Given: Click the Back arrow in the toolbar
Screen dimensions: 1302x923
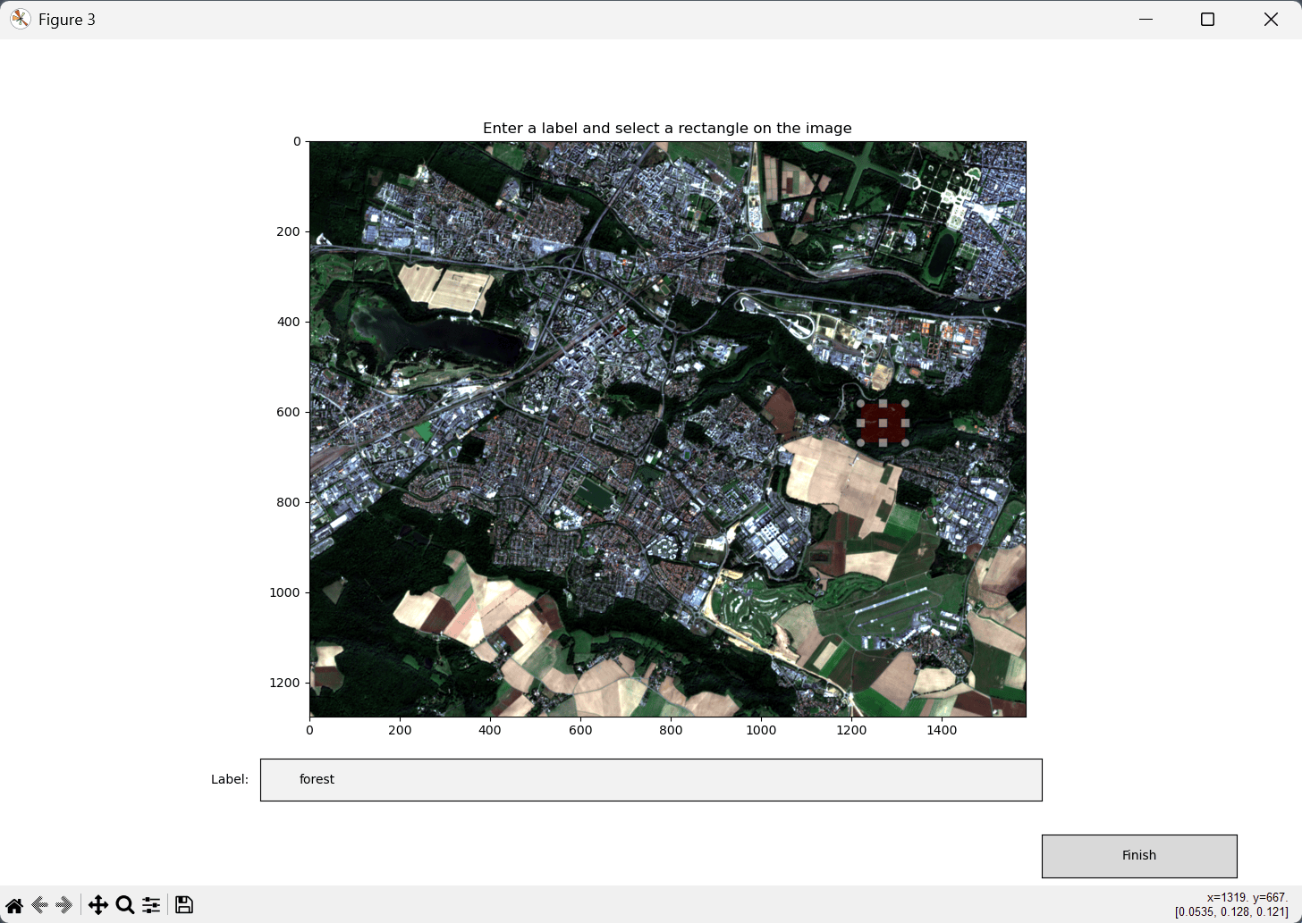Looking at the screenshot, I should (39, 905).
